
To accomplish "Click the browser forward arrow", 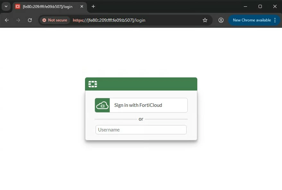I will (x=18, y=20).
